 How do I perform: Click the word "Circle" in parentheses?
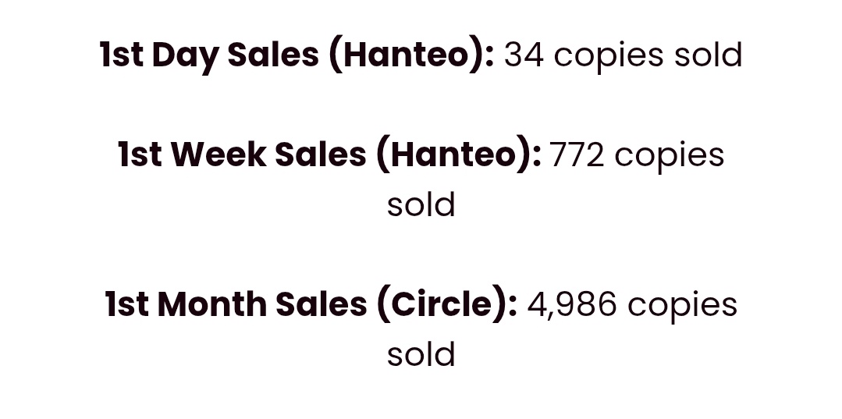click(x=442, y=304)
